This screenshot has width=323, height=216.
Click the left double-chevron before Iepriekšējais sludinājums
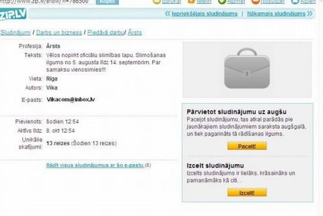click(167, 13)
